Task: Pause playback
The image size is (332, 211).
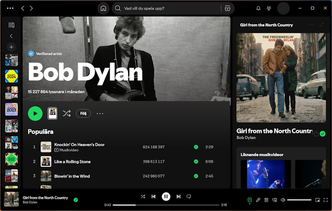Action: [166, 197]
